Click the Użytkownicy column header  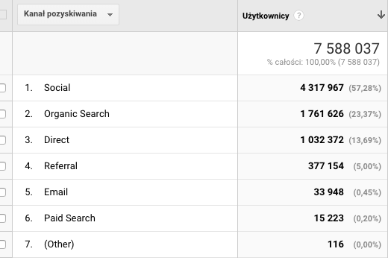266,16
